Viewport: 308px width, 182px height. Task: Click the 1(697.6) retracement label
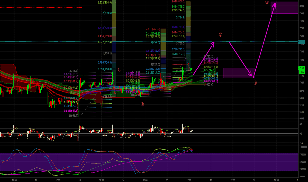[209, 85]
